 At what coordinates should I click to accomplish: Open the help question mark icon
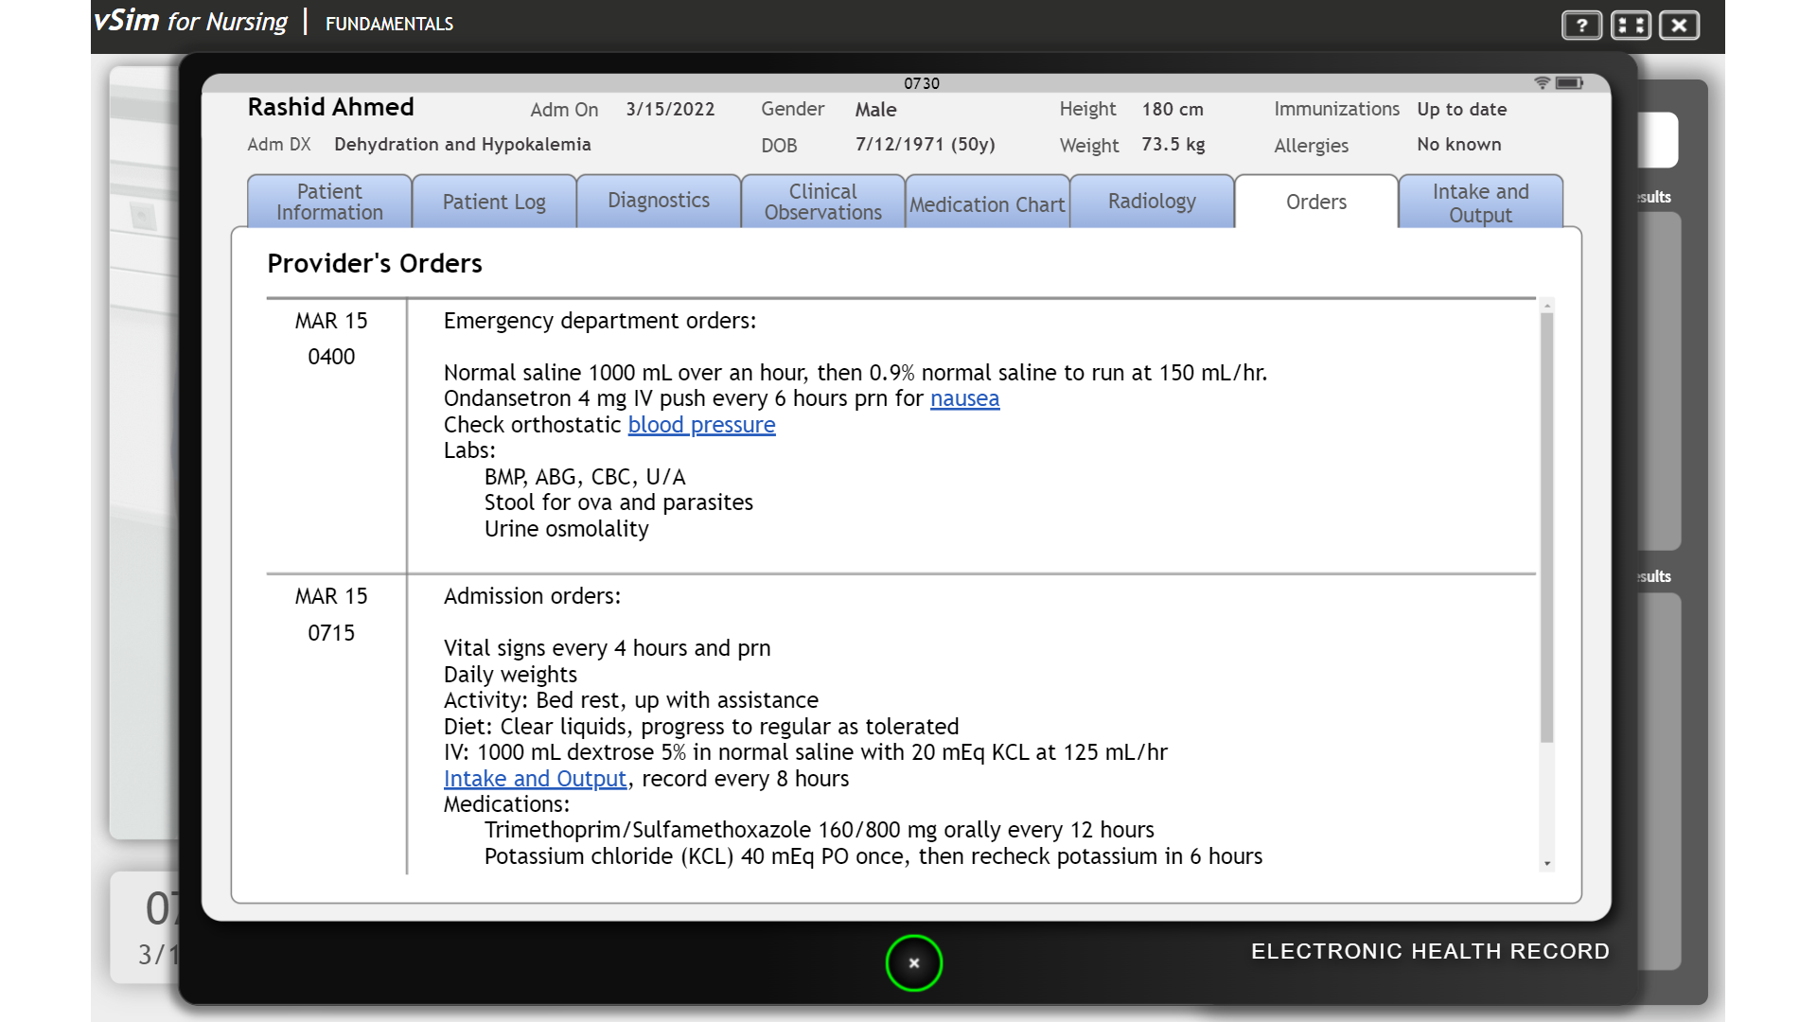coord(1581,26)
